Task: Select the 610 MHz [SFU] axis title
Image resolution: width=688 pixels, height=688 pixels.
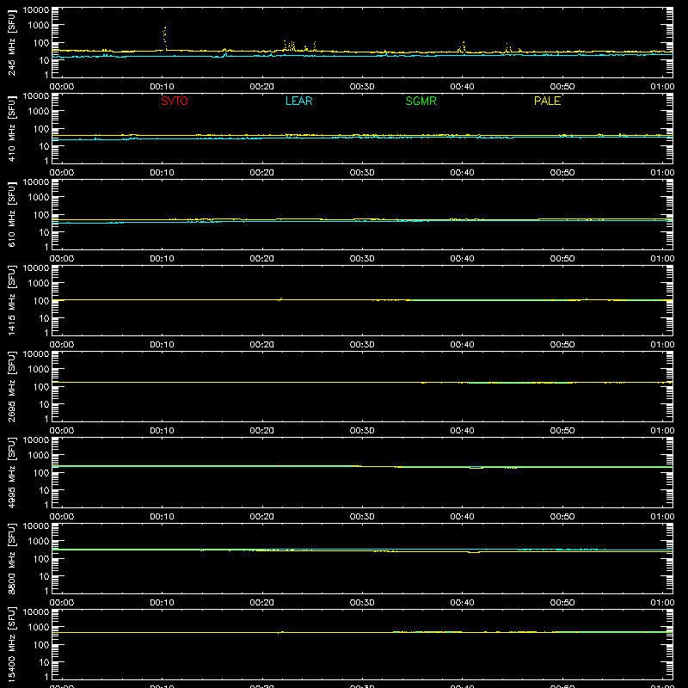Action: point(11,214)
